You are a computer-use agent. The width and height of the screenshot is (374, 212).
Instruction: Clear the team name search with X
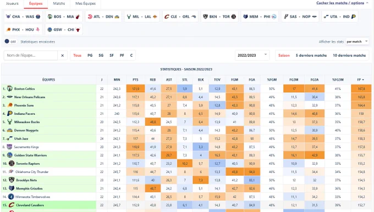[x=63, y=55]
